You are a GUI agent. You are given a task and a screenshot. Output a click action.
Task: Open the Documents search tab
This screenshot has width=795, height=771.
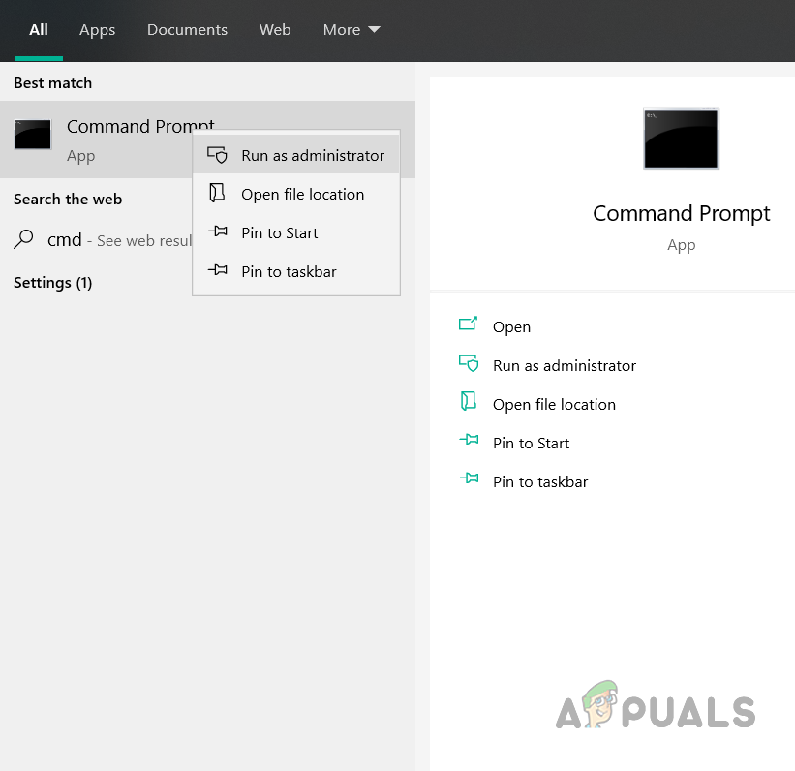click(x=187, y=30)
